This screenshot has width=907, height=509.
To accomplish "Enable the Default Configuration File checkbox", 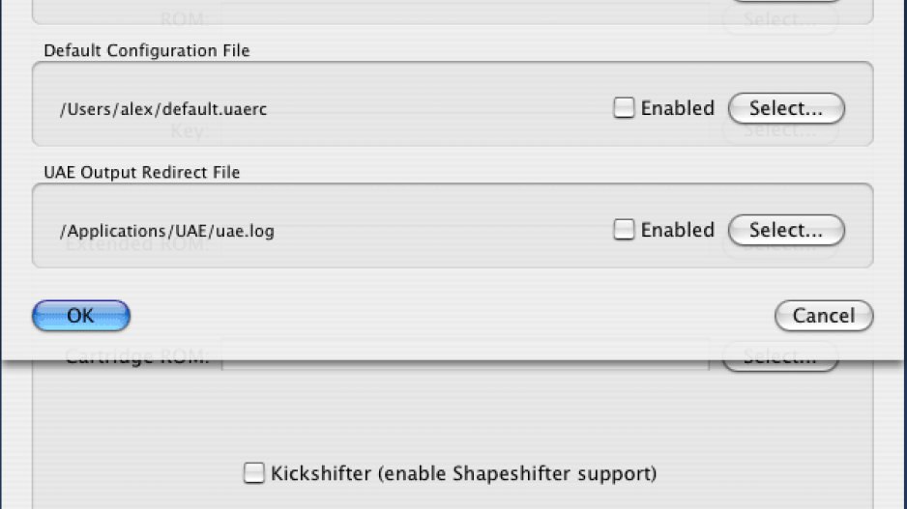I will [x=624, y=107].
